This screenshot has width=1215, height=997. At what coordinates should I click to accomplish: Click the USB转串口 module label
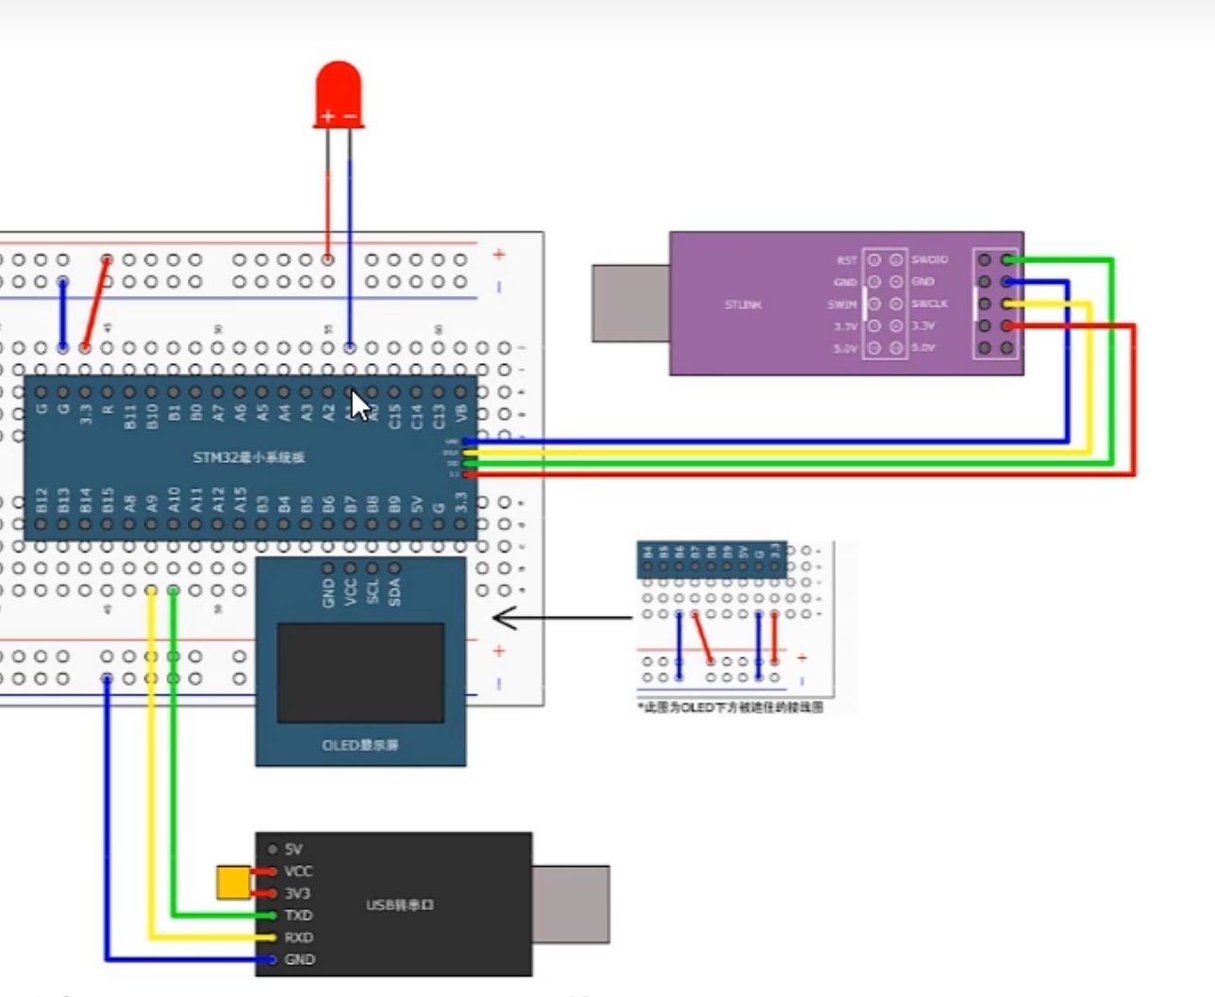click(x=400, y=905)
